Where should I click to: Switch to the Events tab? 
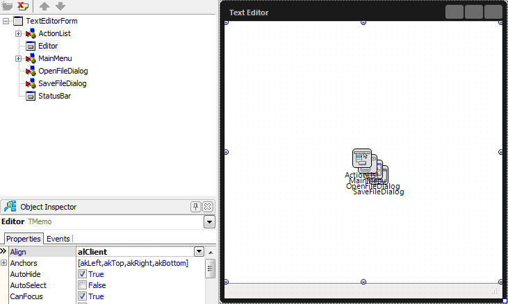(x=58, y=239)
